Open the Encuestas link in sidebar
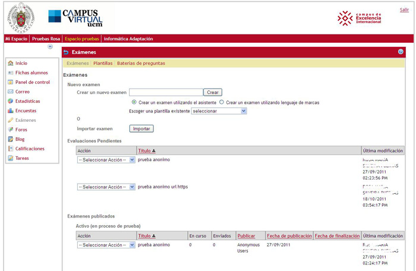416x271 pixels. coord(26,111)
